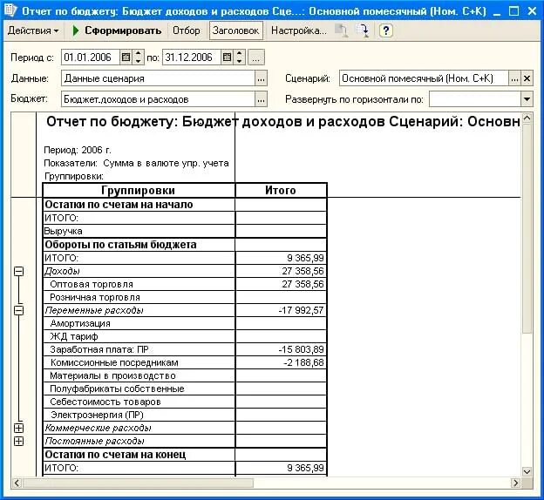544x500 pixels.
Task: Click the window title bar document icon
Action: click(x=10, y=10)
